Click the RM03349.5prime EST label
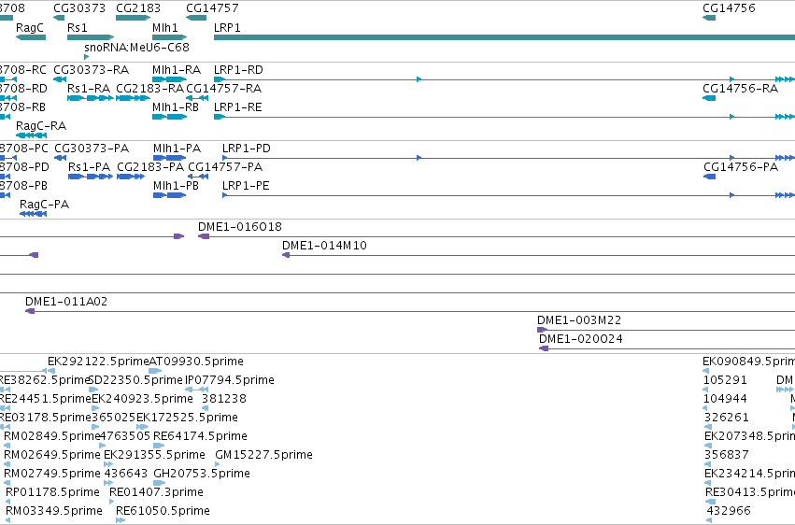Image resolution: width=795 pixels, height=525 pixels. click(54, 511)
